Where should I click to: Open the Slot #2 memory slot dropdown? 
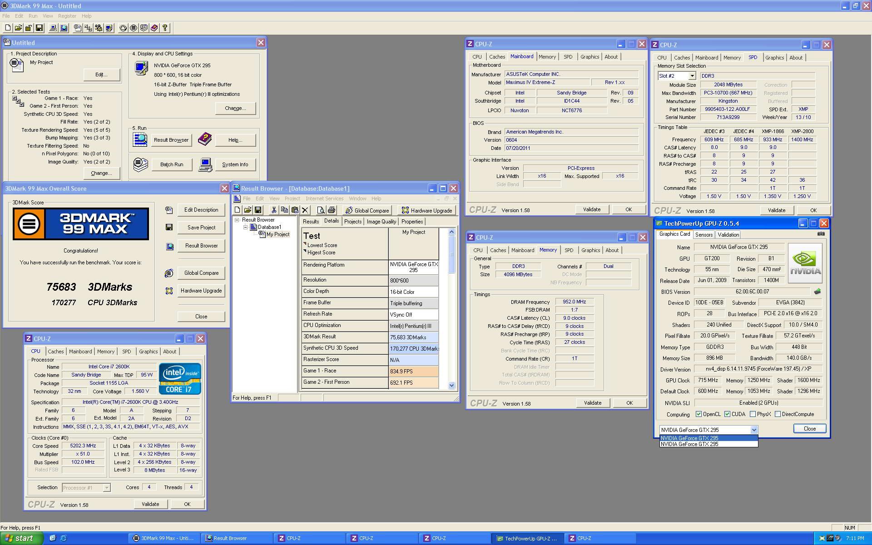pos(692,76)
